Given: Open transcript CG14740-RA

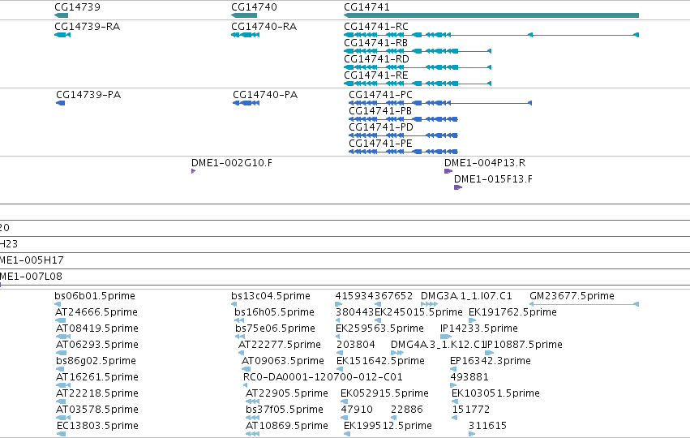Looking at the screenshot, I should (264, 27).
